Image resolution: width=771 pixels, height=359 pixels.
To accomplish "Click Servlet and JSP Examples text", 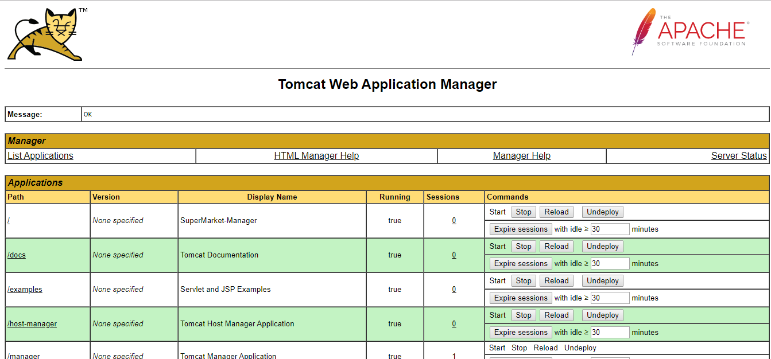I will [226, 290].
